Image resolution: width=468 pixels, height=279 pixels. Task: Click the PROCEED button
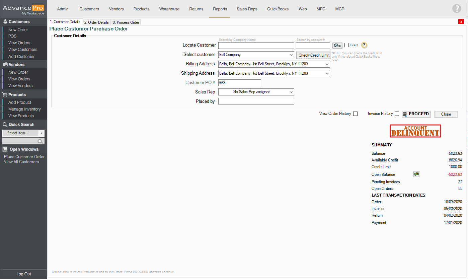click(x=416, y=114)
